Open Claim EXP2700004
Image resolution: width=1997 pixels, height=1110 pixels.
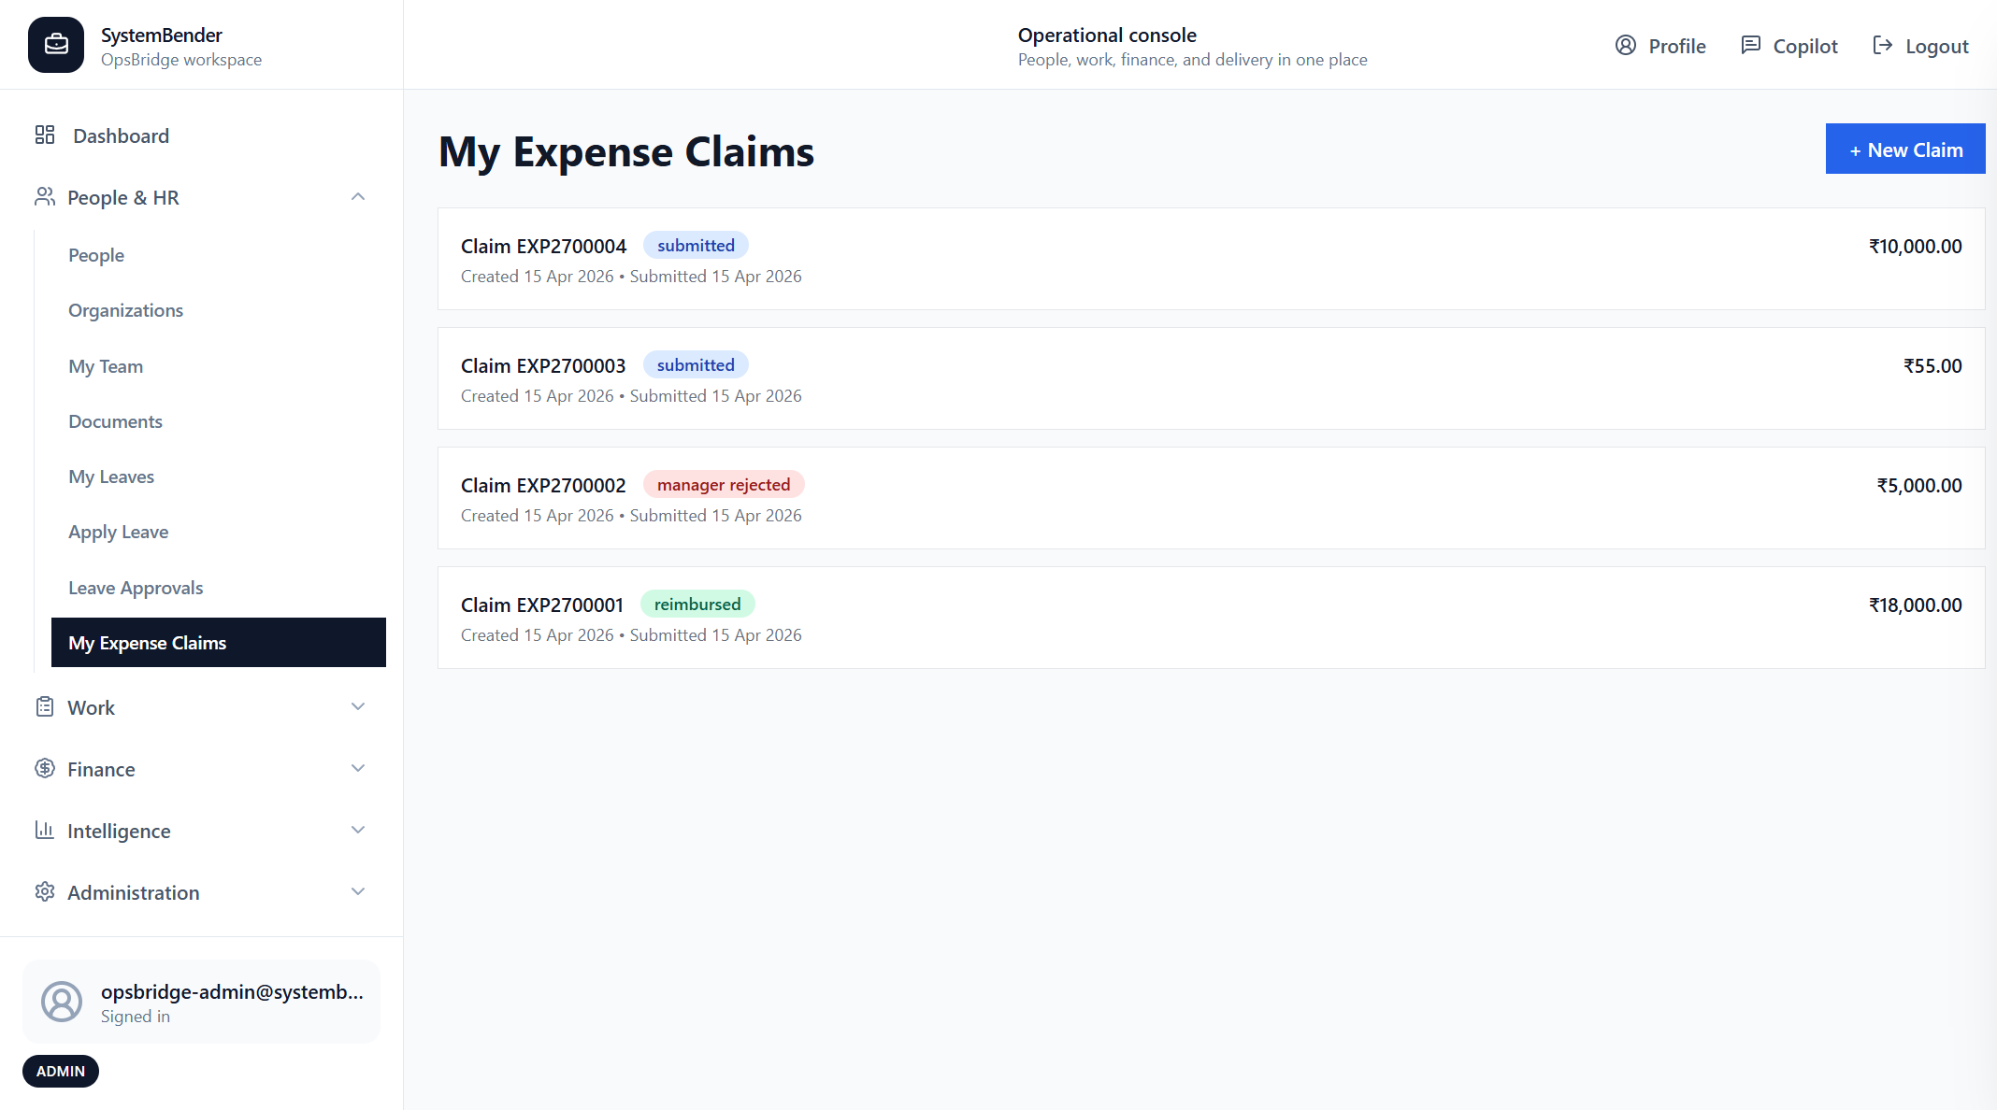(x=1212, y=259)
